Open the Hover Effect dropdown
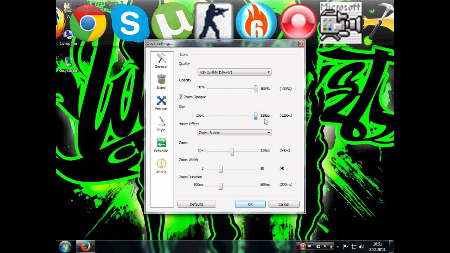This screenshot has height=253, width=450. (234, 133)
